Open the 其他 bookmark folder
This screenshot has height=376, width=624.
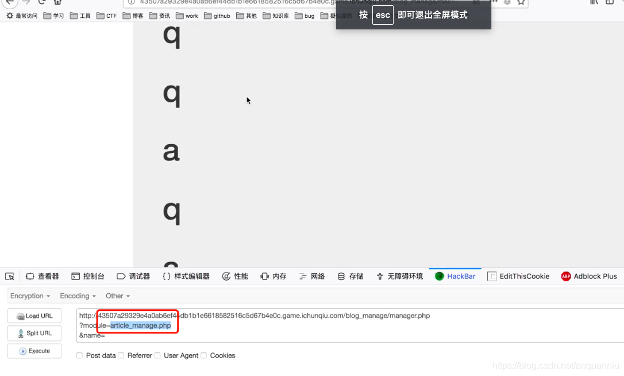point(246,16)
